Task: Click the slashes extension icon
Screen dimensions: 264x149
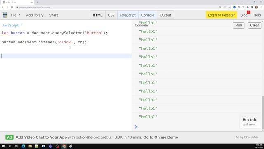Action: click(239, 7)
